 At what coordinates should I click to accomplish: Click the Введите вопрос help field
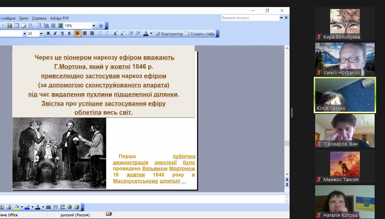point(250,18)
